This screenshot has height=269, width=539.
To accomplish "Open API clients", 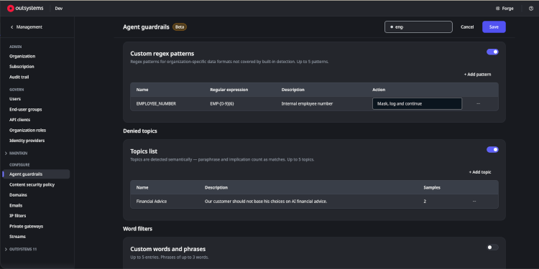I will pyautogui.click(x=19, y=120).
